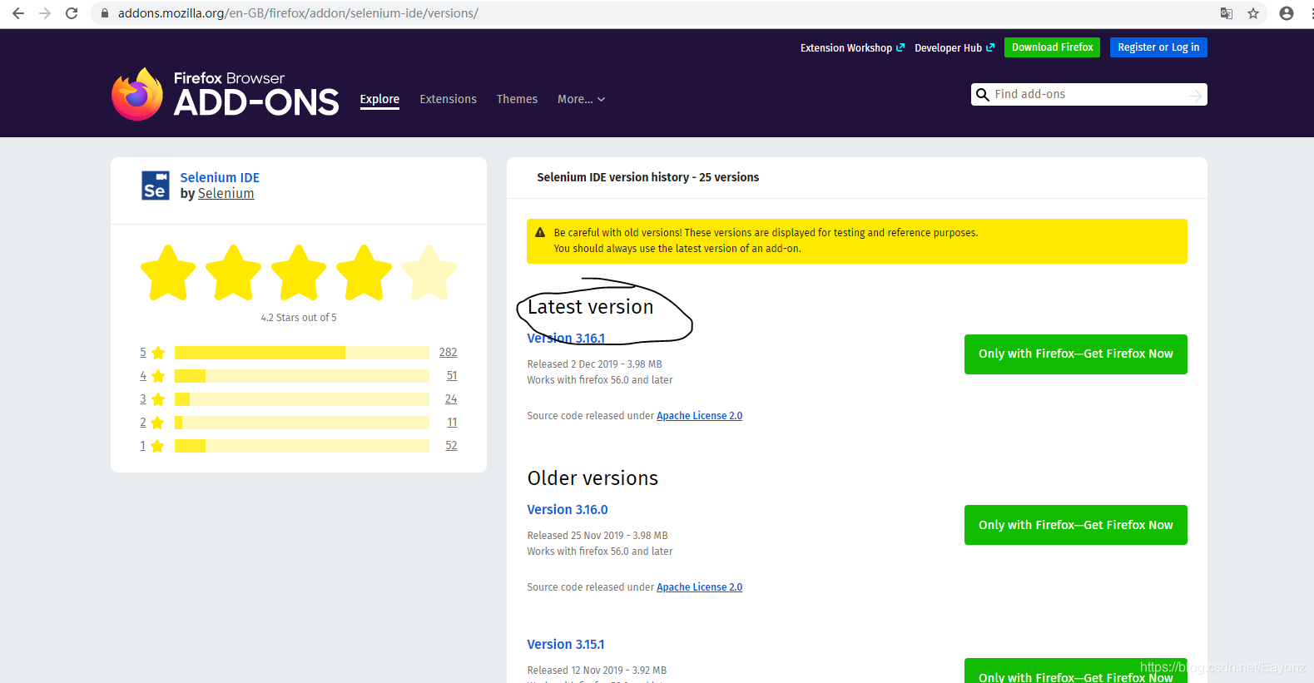Screen dimensions: 1314x683
Task: Click the warning triangle icon in notice
Action: point(540,233)
